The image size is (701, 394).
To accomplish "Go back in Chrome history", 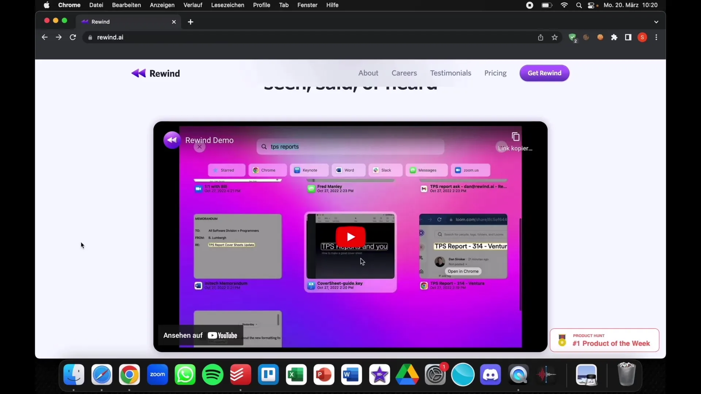I will pyautogui.click(x=45, y=37).
